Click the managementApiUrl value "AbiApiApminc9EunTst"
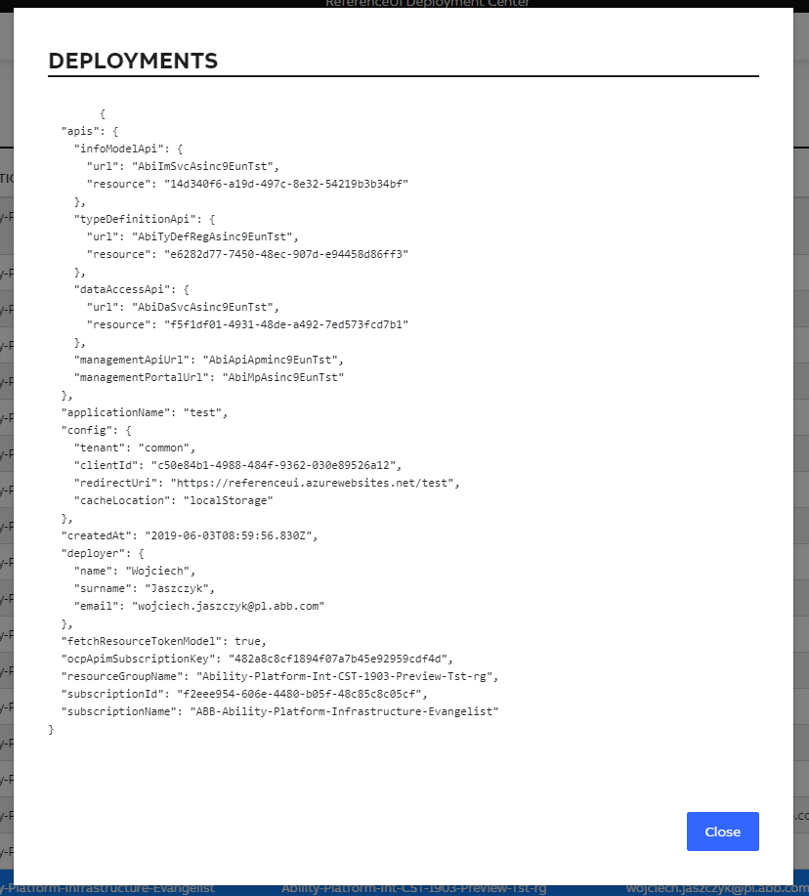The width and height of the screenshot is (809, 896). pyautogui.click(x=271, y=360)
